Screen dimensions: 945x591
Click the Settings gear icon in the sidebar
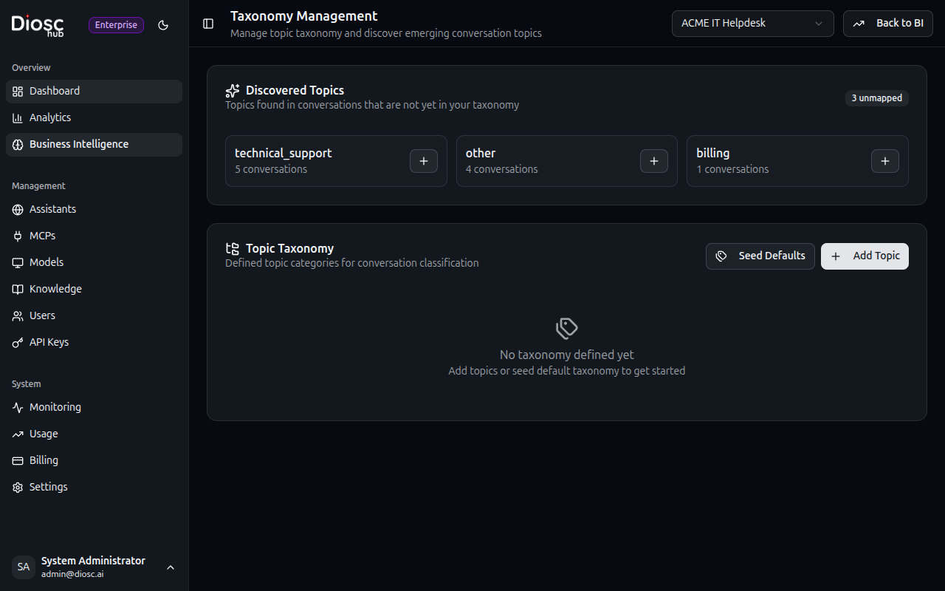18,487
